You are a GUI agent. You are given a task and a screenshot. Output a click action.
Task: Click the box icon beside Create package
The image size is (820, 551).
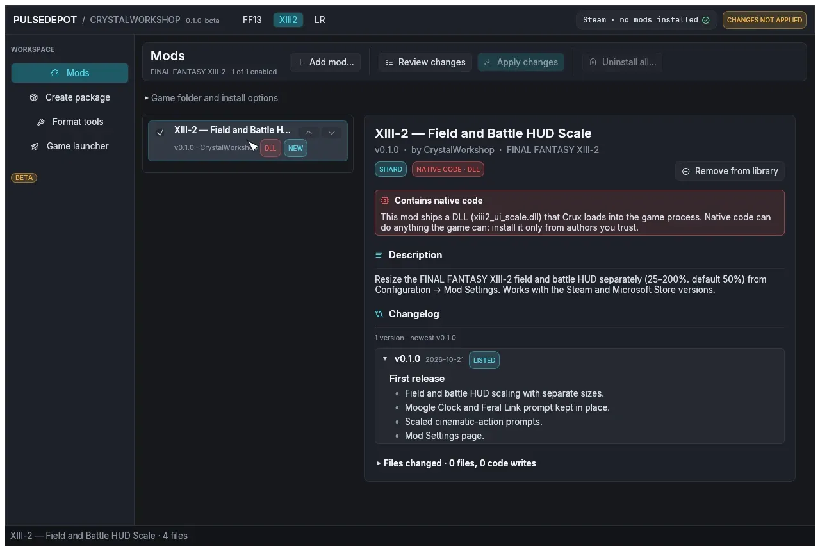[34, 97]
